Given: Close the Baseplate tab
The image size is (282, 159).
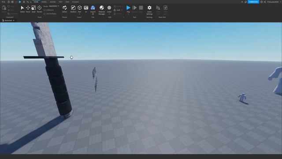Looking at the screenshot, I should pos(14,21).
